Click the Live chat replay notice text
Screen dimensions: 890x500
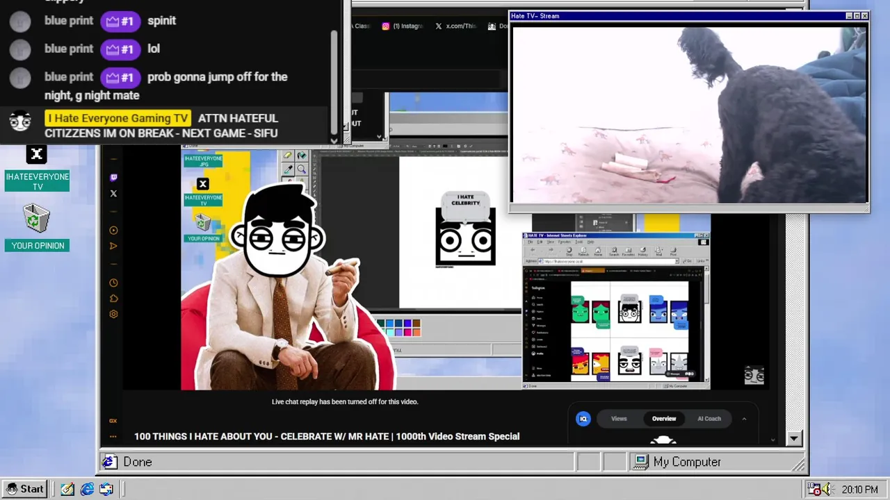pyautogui.click(x=345, y=401)
